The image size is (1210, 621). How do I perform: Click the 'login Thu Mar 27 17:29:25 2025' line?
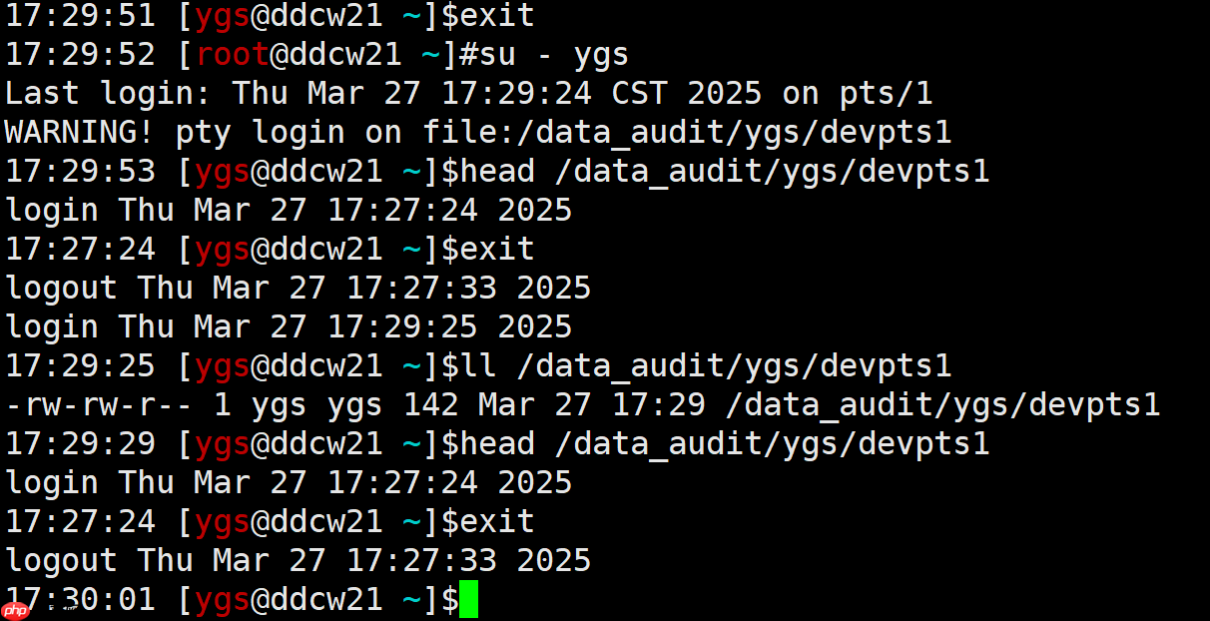pos(289,326)
